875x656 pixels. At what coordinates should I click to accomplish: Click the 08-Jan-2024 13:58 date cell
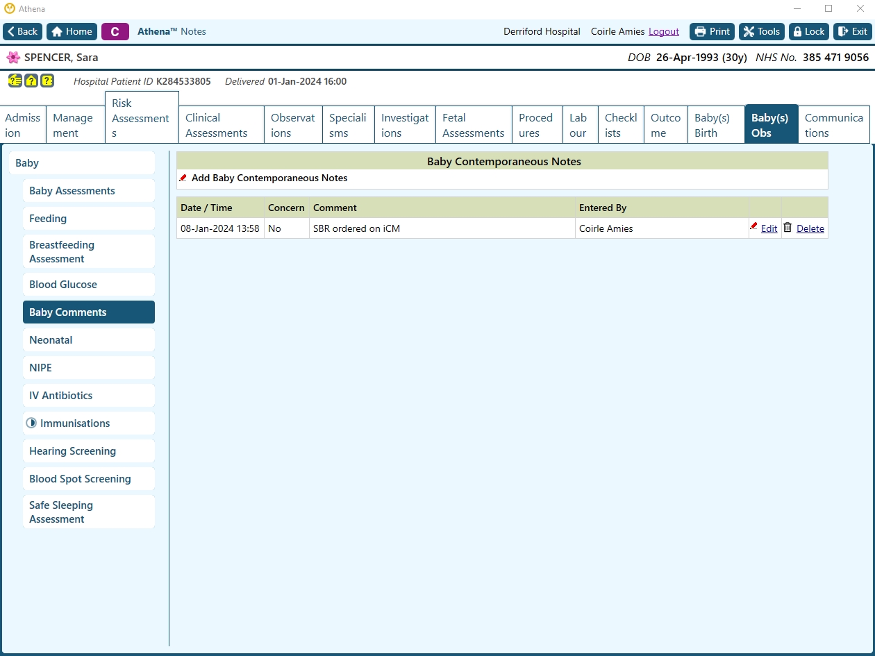click(220, 228)
